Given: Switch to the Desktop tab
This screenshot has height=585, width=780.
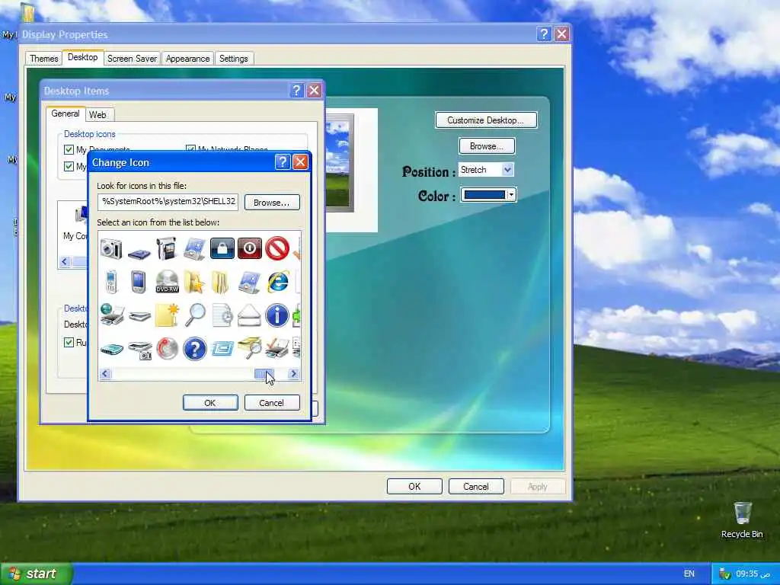Looking at the screenshot, I should tap(82, 57).
